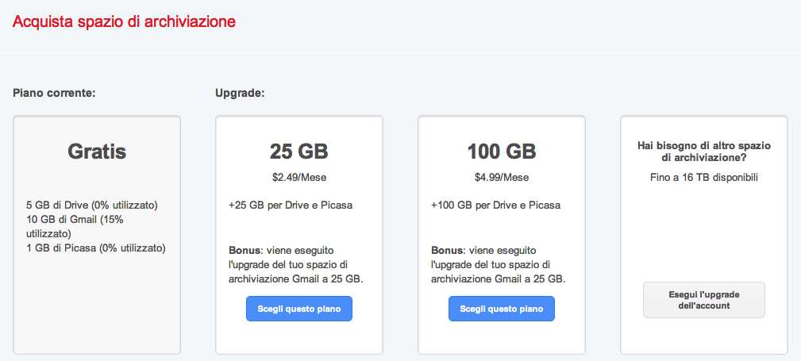This screenshot has height=361, width=801.
Task: Click the "Piano corrente:" label
Action: coord(54,93)
